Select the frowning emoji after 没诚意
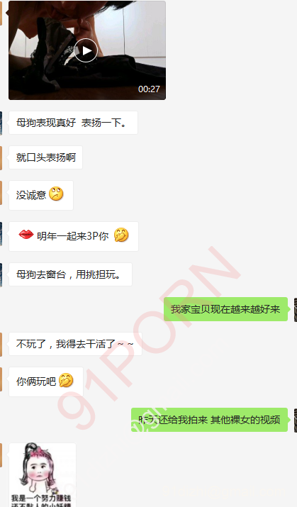 tap(56, 194)
